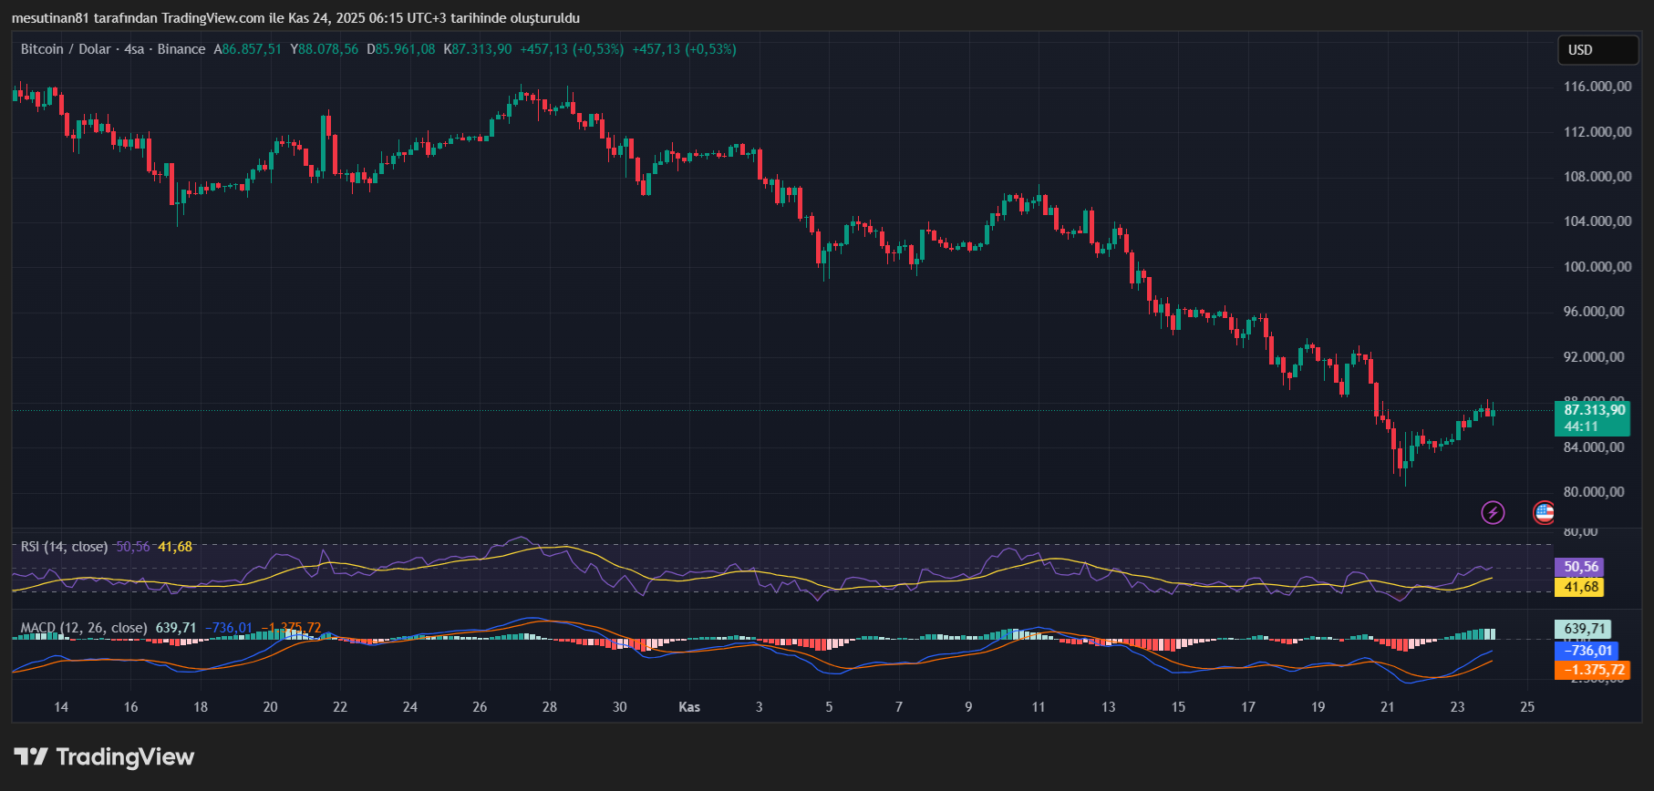The image size is (1654, 791).
Task: Click the MACD histogram value tag 639,71
Action: click(1582, 629)
